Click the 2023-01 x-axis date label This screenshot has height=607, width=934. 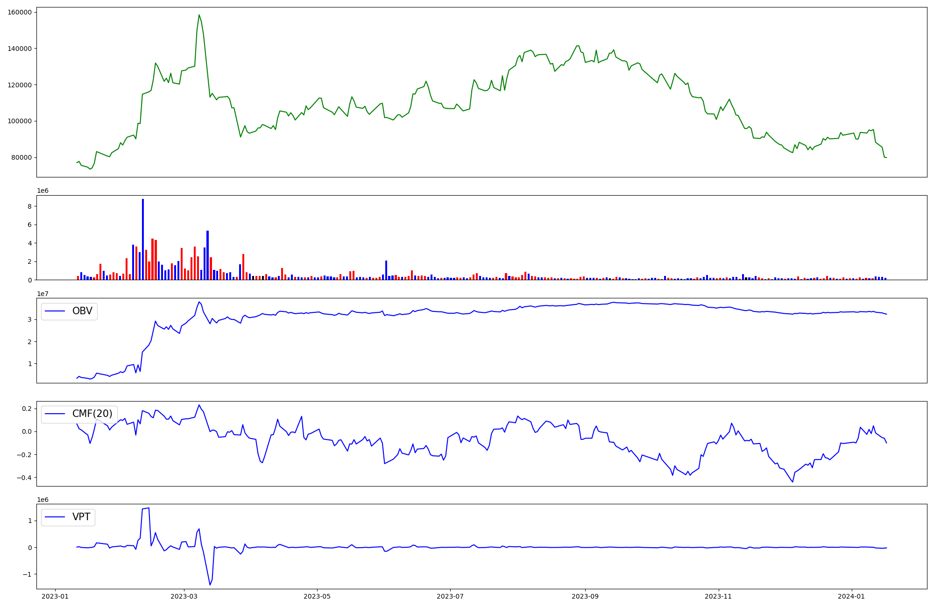click(x=56, y=596)
